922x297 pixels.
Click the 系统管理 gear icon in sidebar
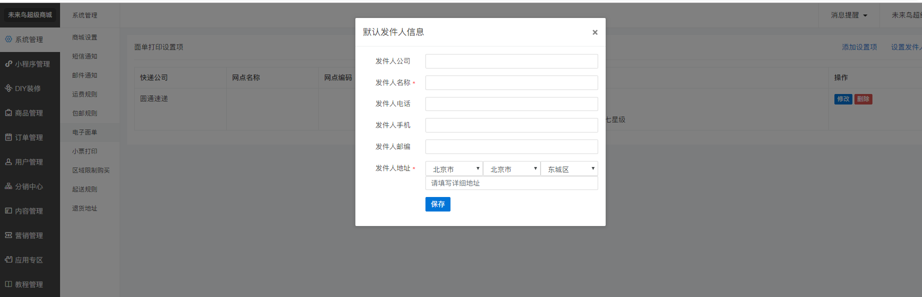[9, 39]
